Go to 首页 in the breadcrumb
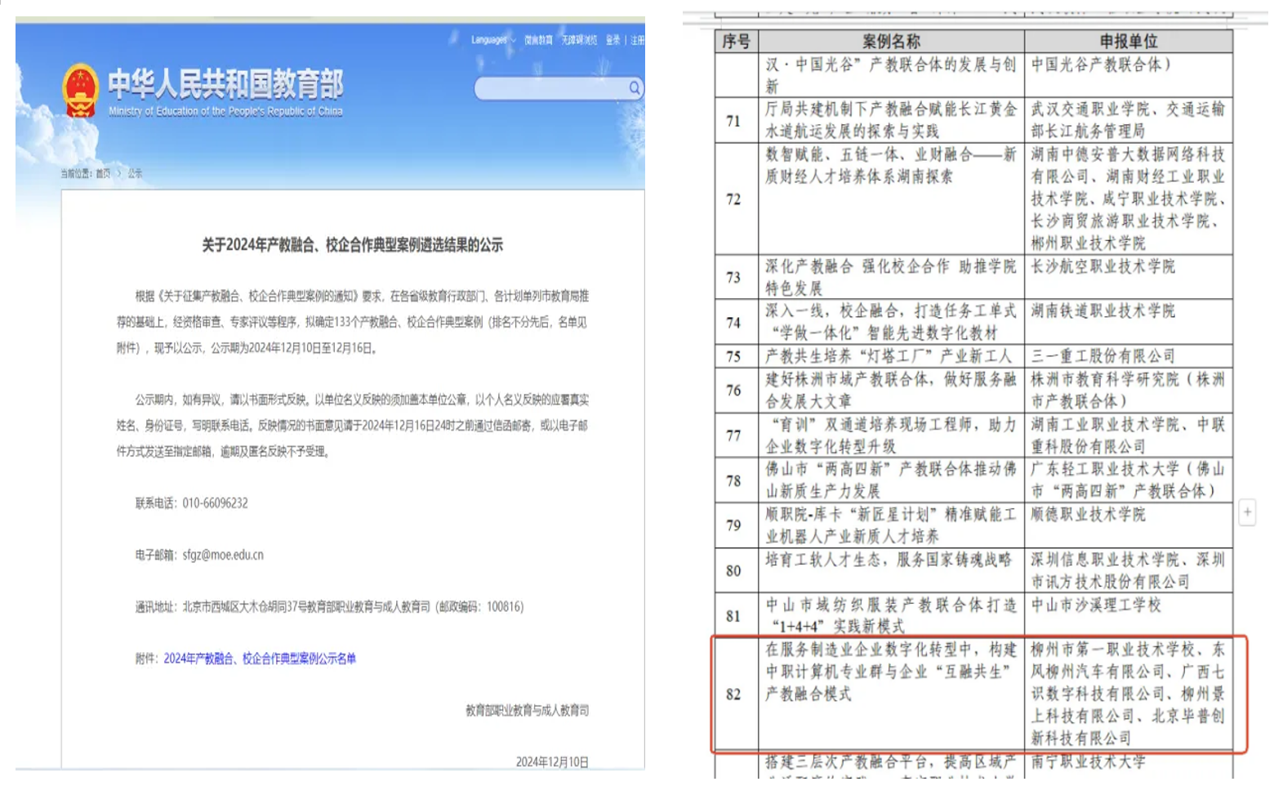 (103, 173)
